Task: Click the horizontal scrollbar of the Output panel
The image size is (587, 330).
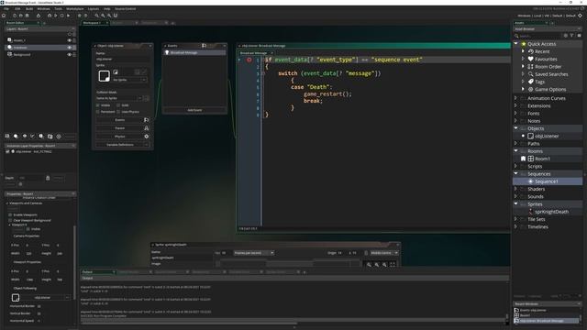Action: click(189, 324)
